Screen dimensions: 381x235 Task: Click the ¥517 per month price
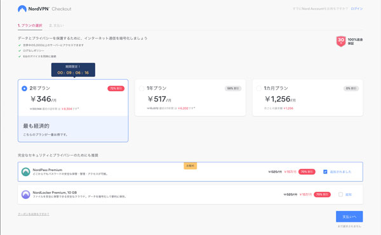click(x=159, y=99)
